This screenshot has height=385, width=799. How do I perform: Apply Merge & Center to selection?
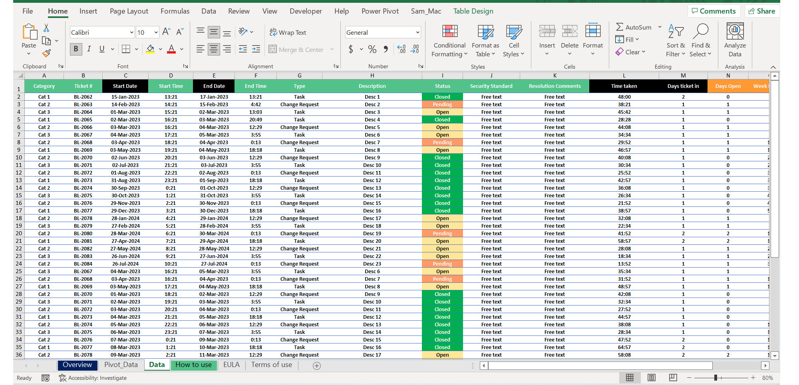298,50
